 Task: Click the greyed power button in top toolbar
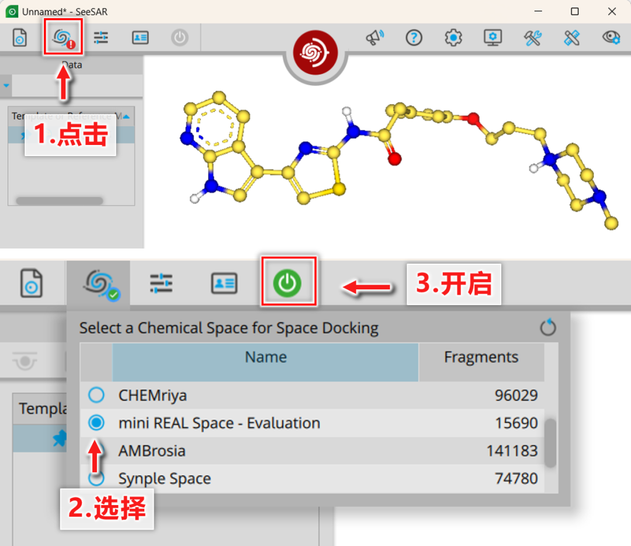click(x=179, y=38)
